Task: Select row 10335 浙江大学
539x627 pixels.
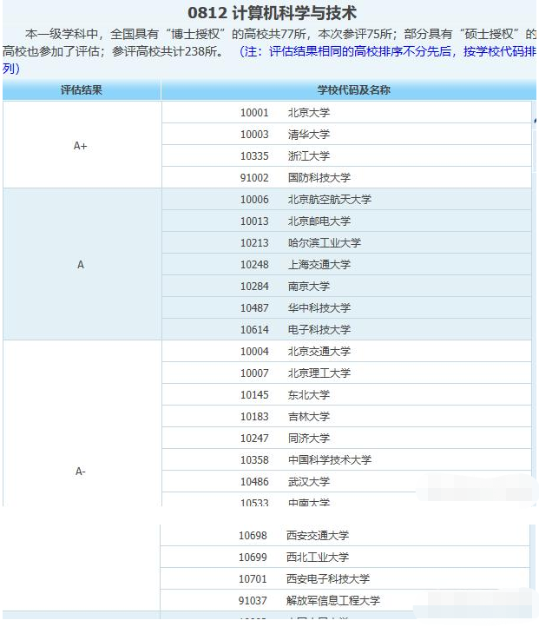Action: [346, 155]
